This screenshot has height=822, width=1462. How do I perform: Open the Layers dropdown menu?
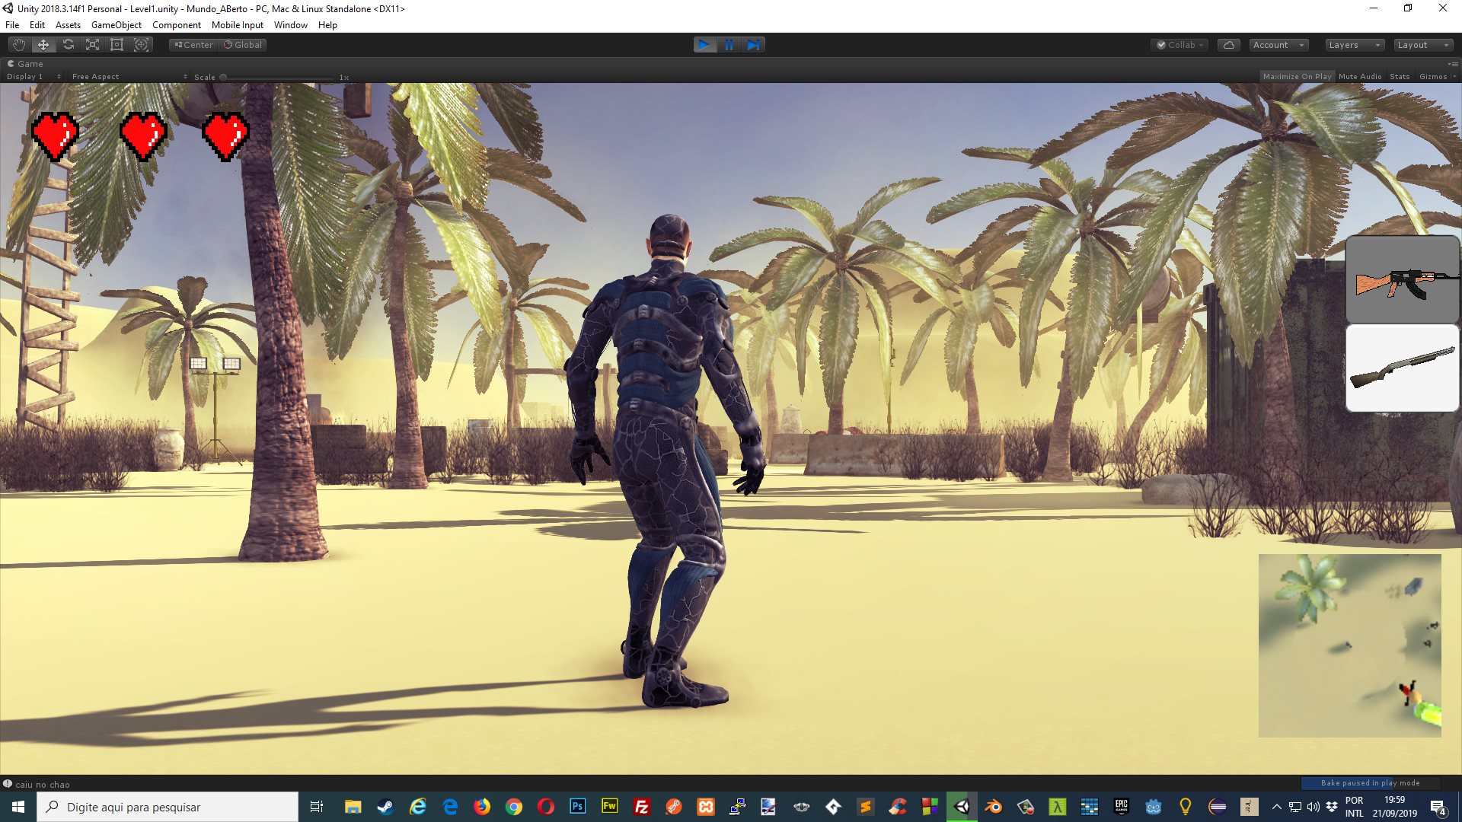(x=1354, y=44)
